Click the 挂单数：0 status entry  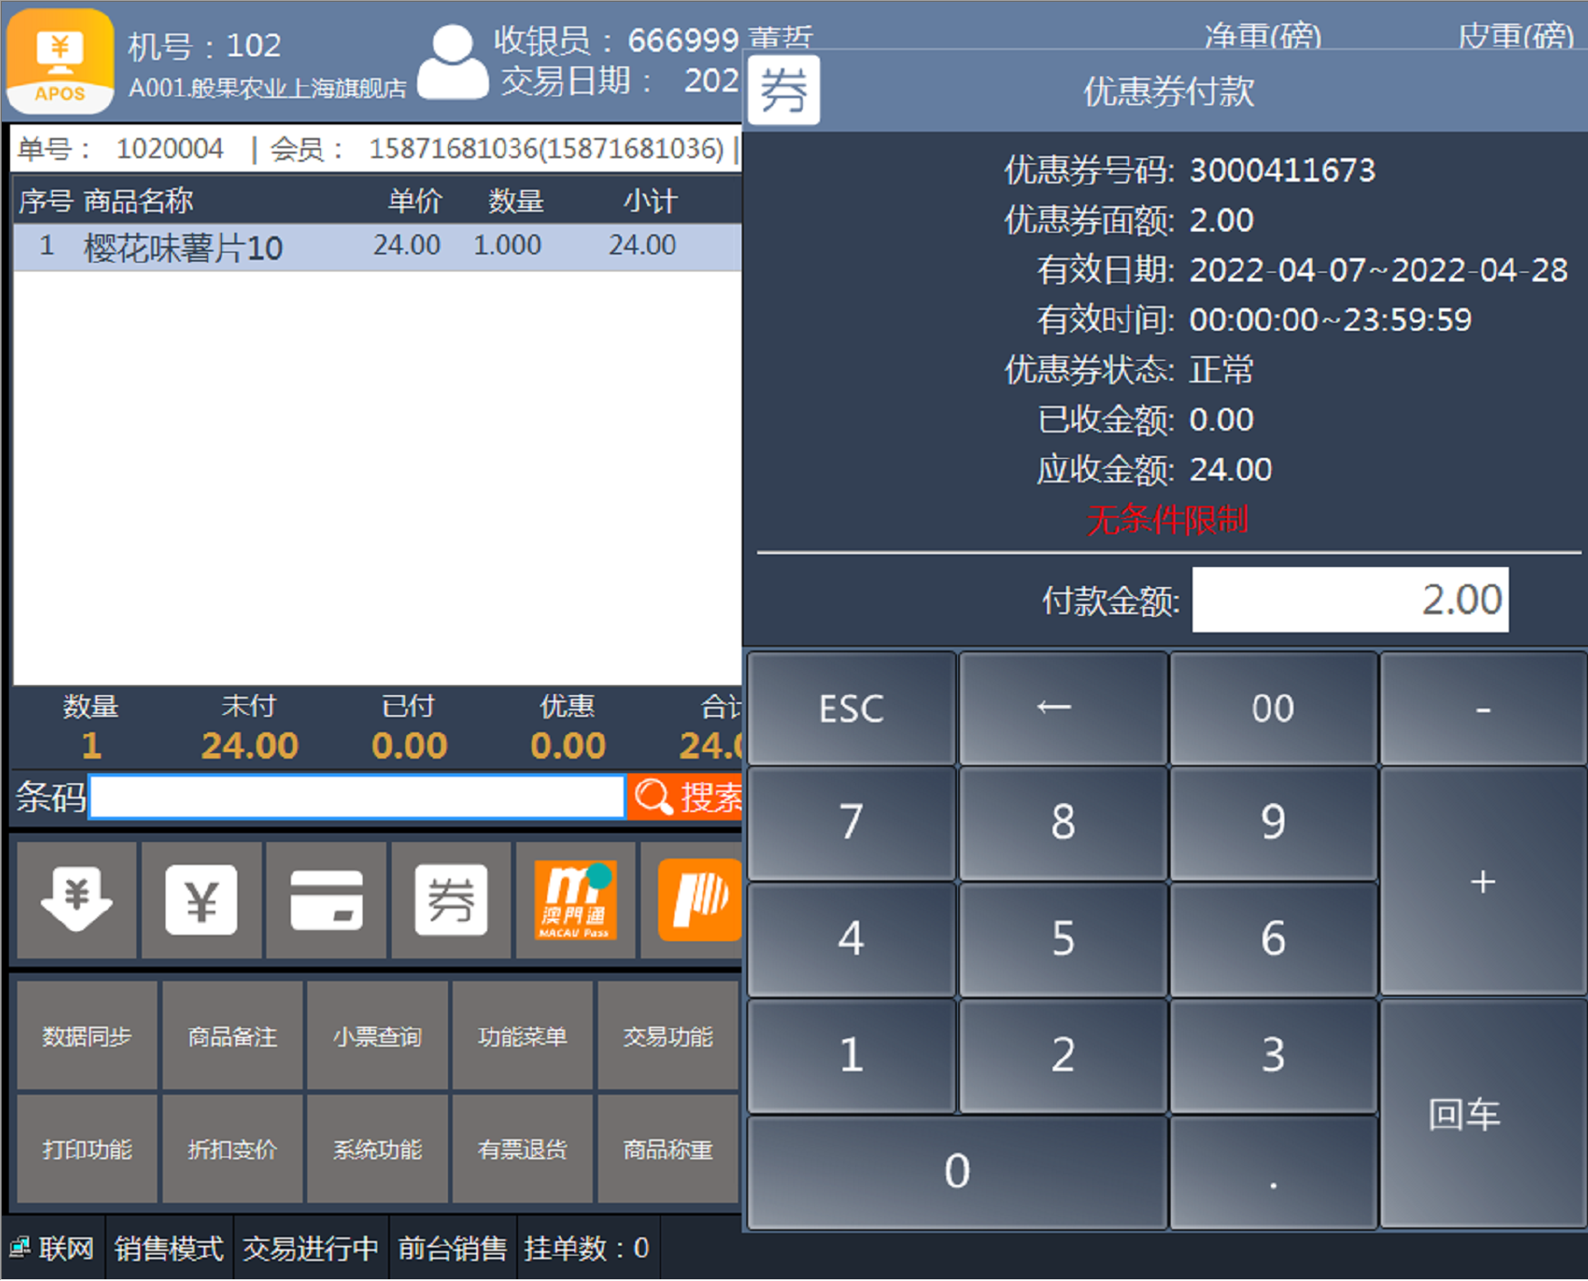(x=586, y=1247)
